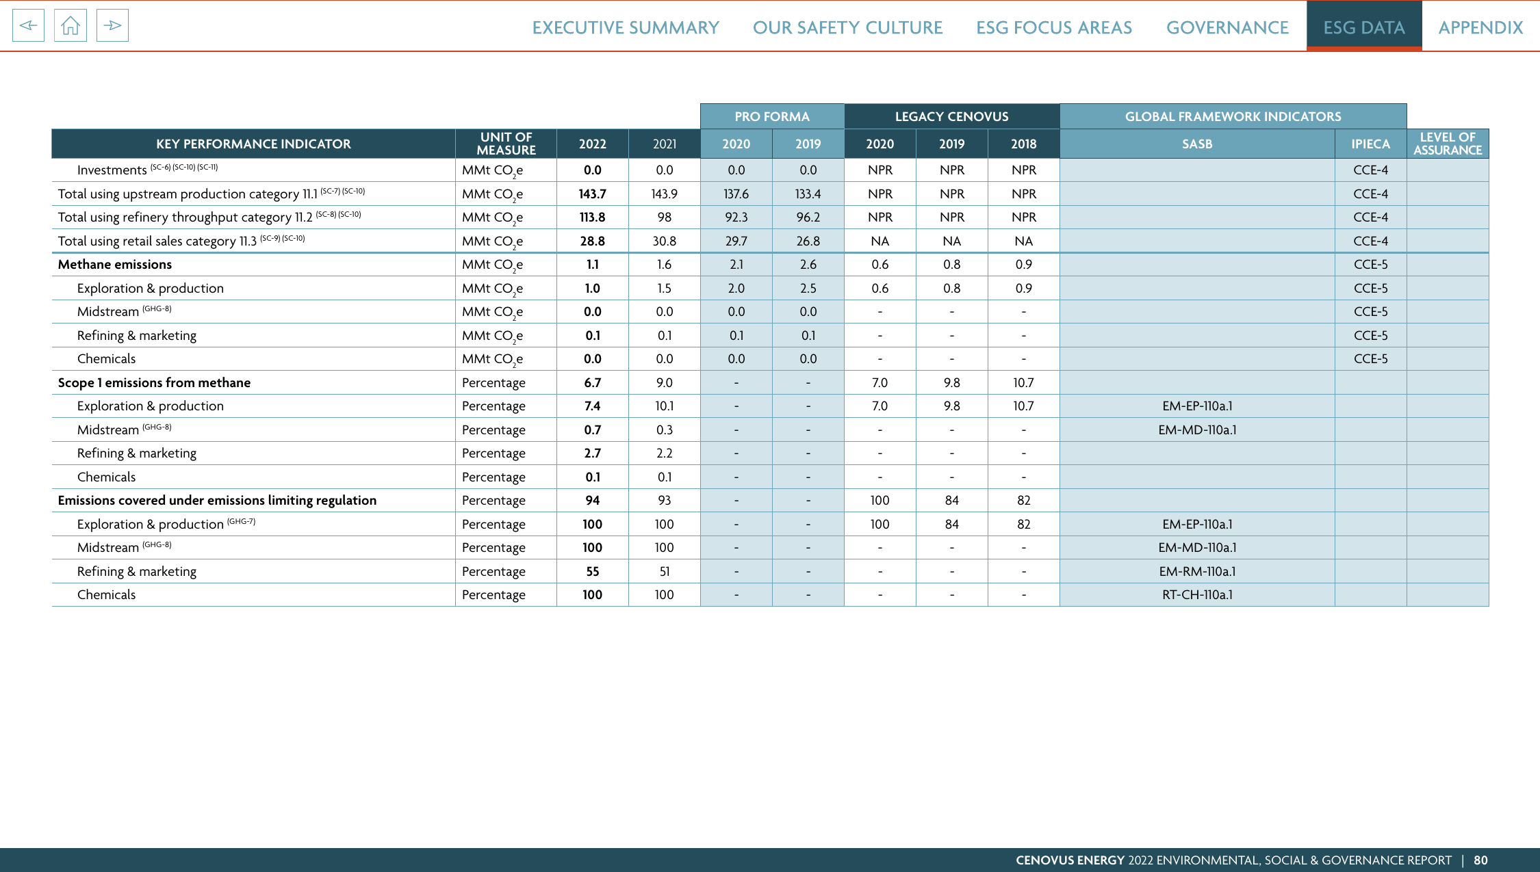Click the Unit of Measure header

tap(506, 144)
